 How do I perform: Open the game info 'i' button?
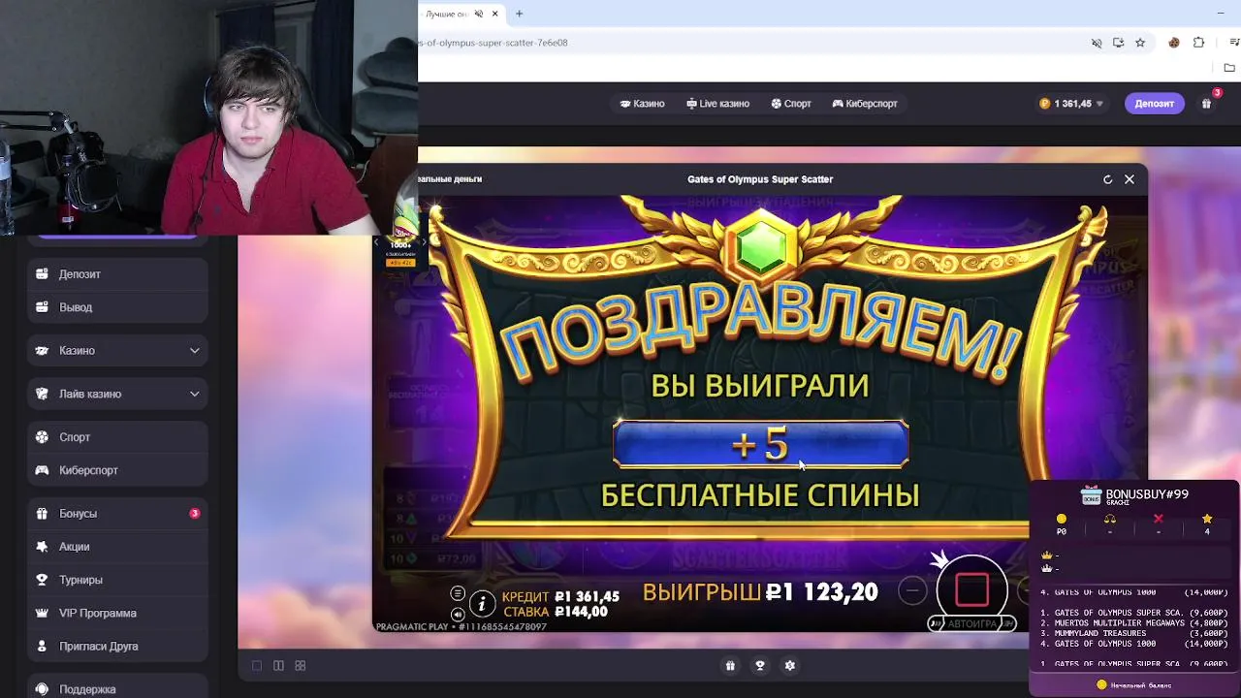pyautogui.click(x=482, y=604)
